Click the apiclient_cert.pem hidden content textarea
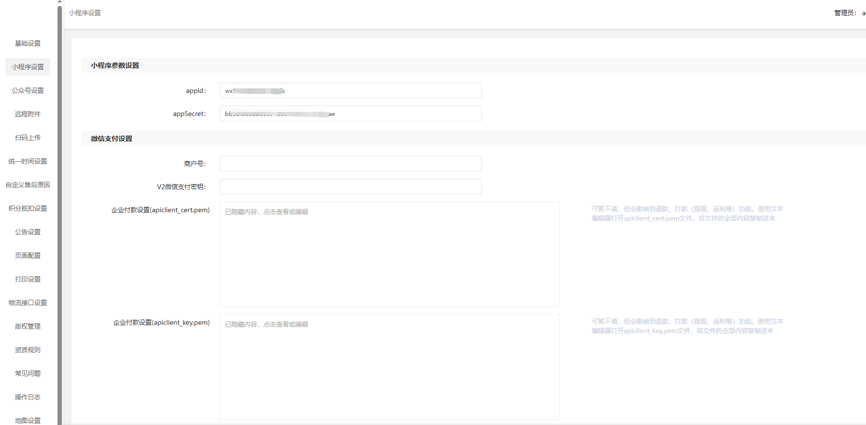This screenshot has height=425, width=866. point(389,255)
